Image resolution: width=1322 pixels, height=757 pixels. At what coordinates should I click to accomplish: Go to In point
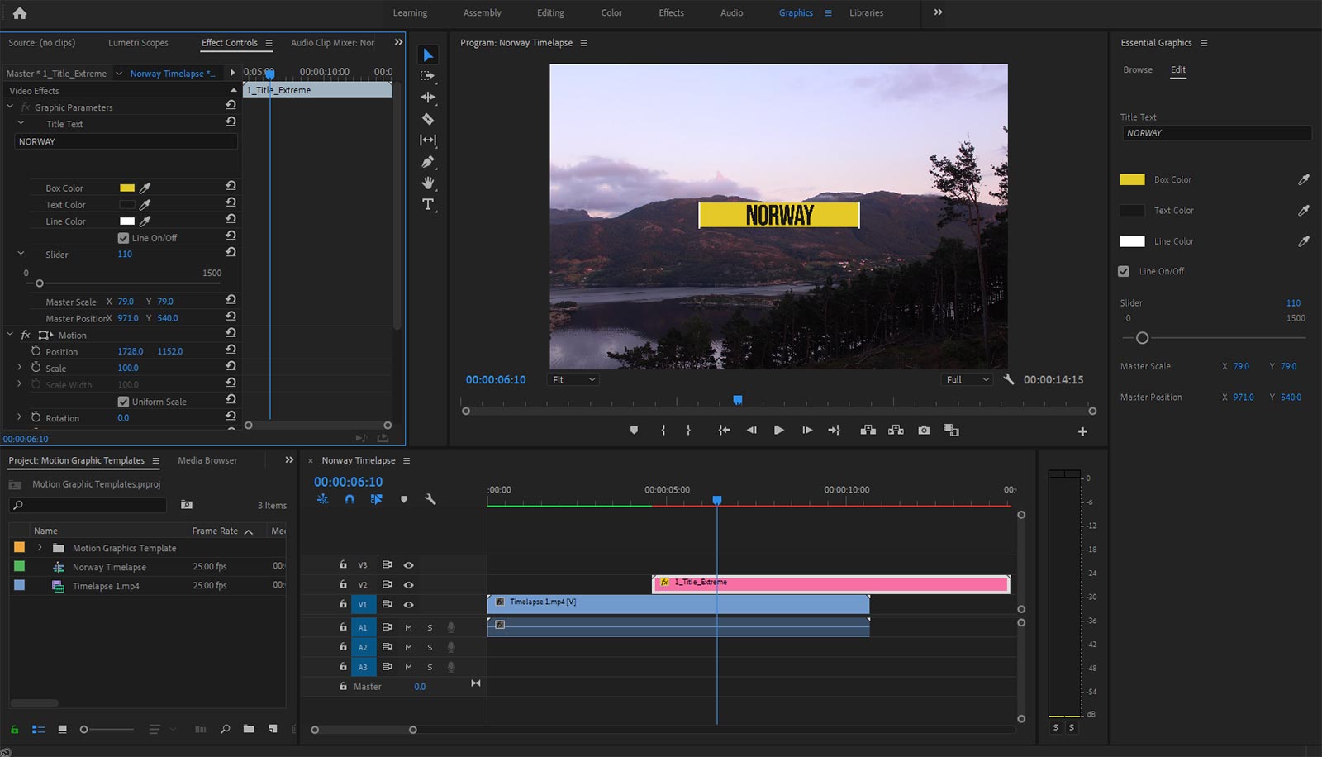point(724,430)
